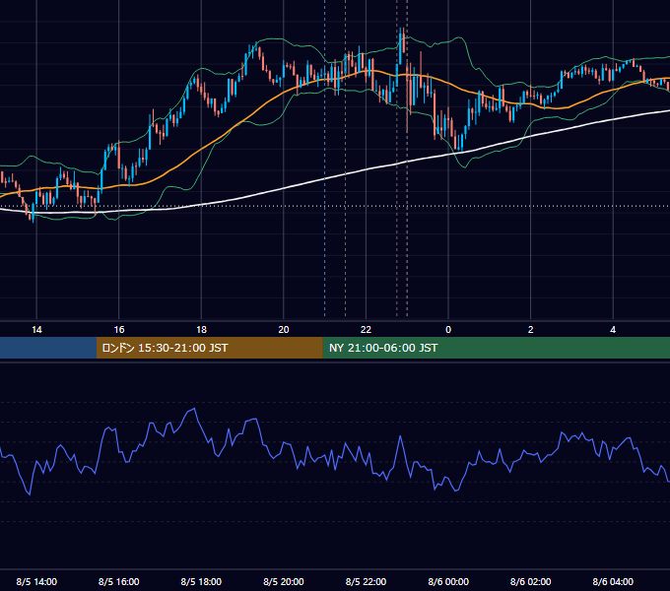This screenshot has width=670, height=591.
Task: Click the 14 hour axis label
Action: [x=36, y=330]
